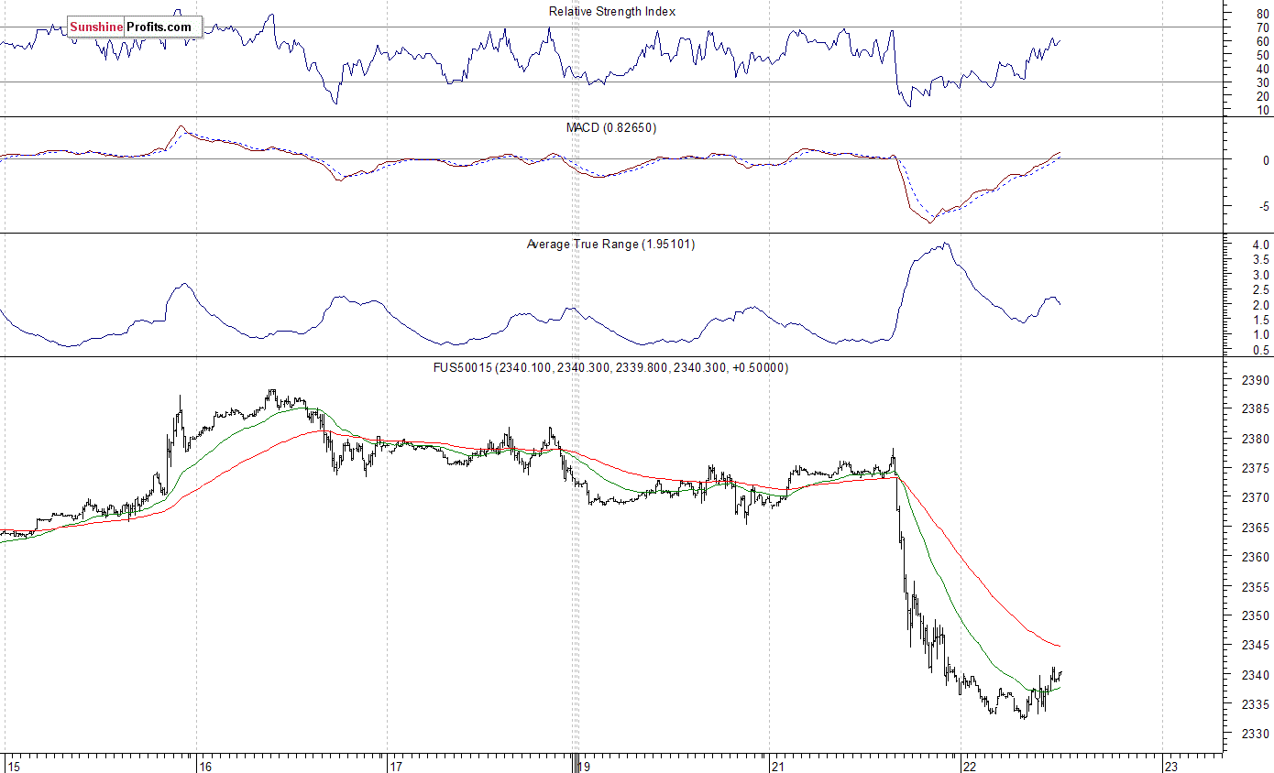The height and width of the screenshot is (773, 1274).
Task: Click date label 15 on time axis
Action: tap(13, 766)
